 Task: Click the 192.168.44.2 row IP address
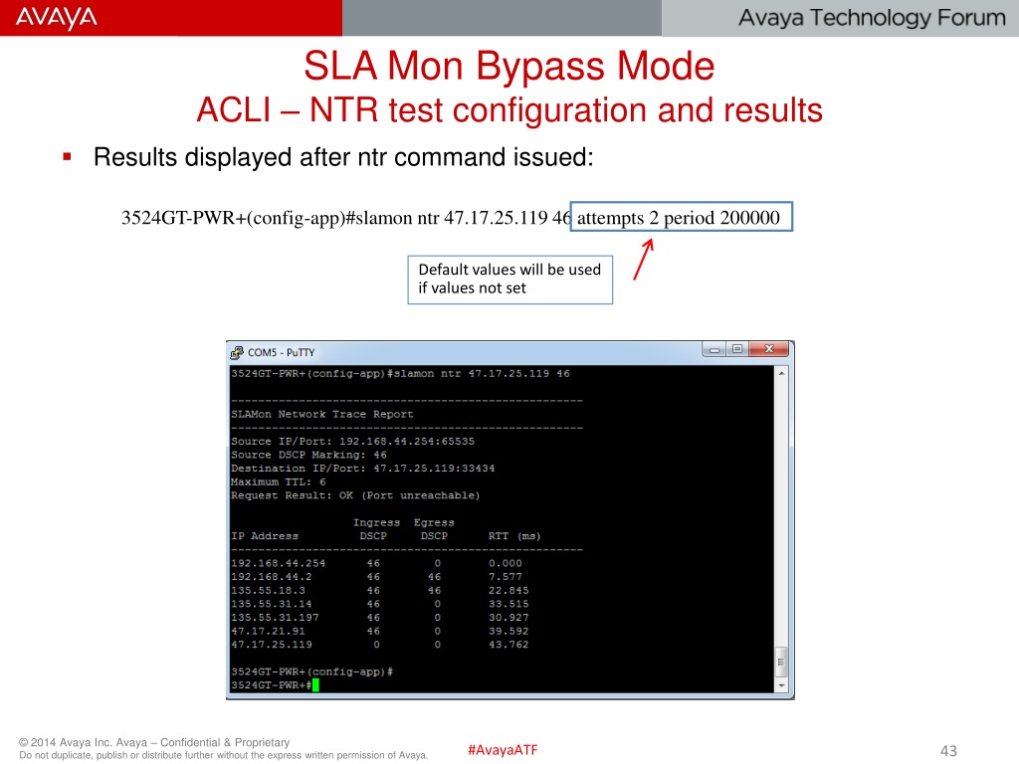coord(271,577)
